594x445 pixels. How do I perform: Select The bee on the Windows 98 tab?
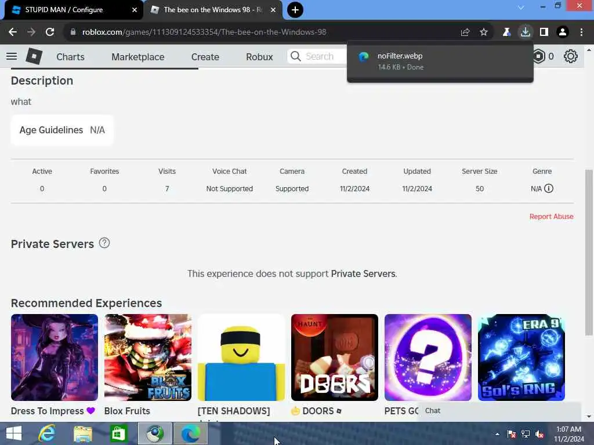pos(213,10)
